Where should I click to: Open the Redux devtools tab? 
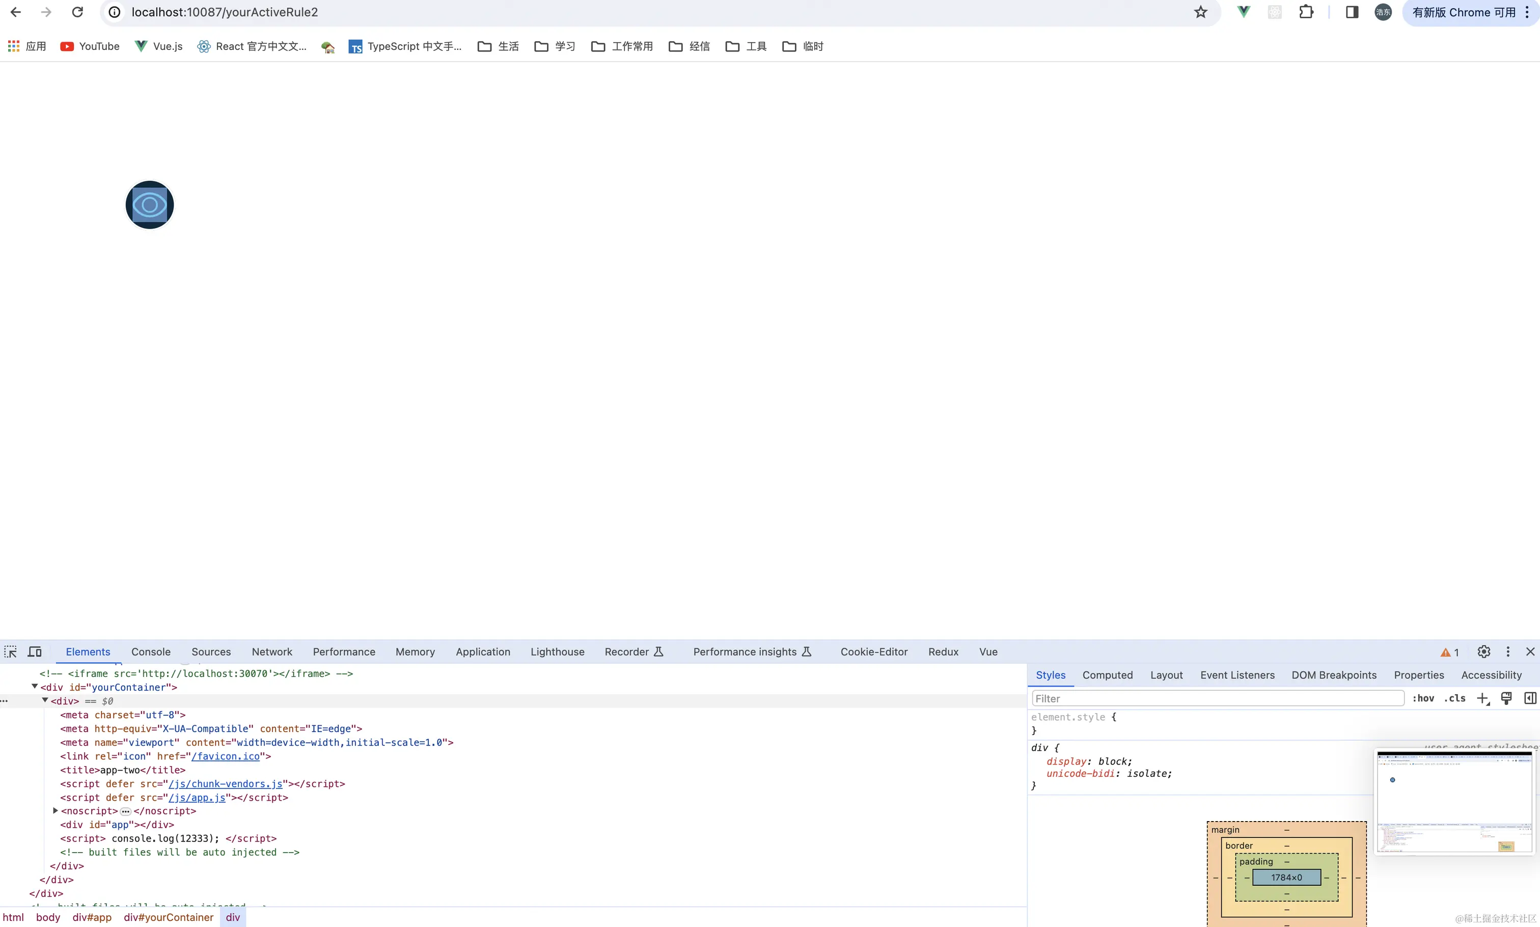[x=943, y=652]
